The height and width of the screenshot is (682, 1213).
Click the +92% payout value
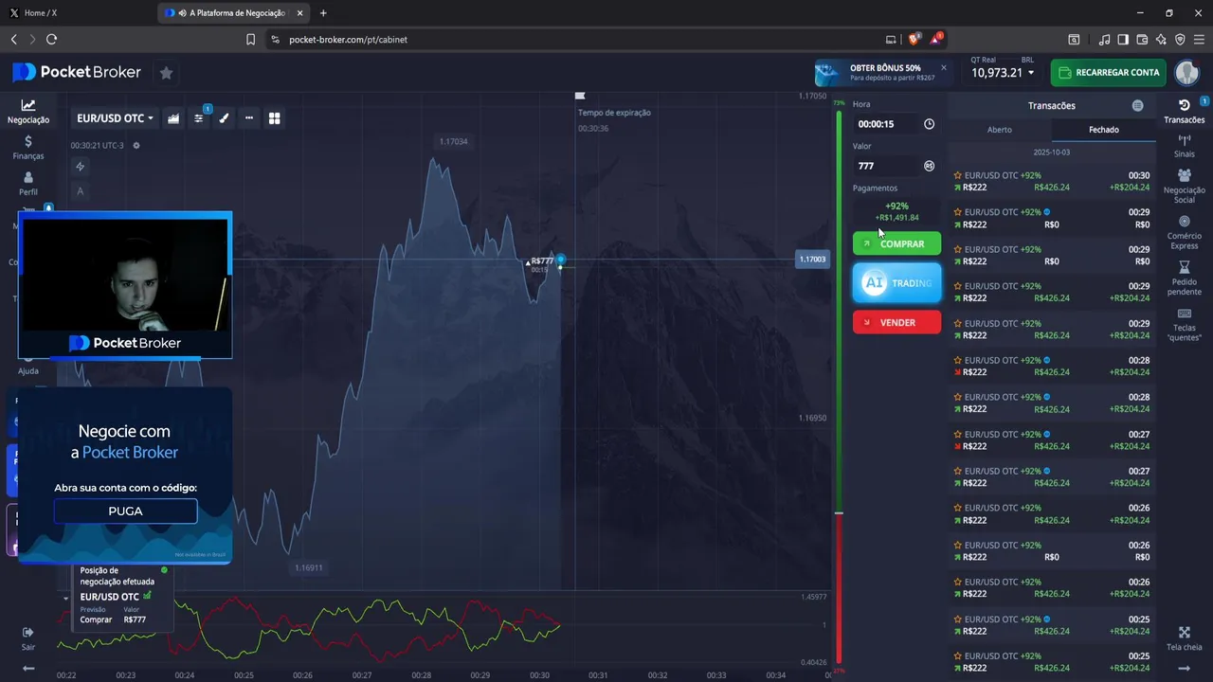pos(896,206)
